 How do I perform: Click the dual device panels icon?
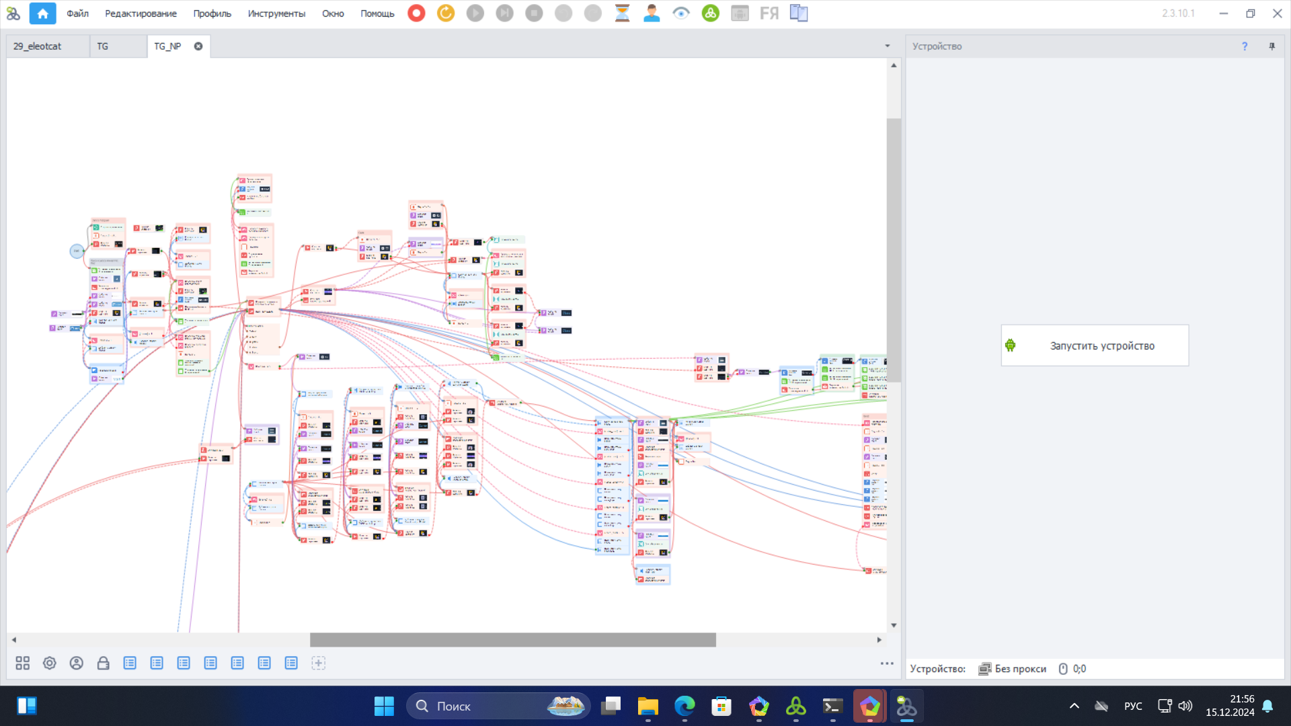coord(799,13)
